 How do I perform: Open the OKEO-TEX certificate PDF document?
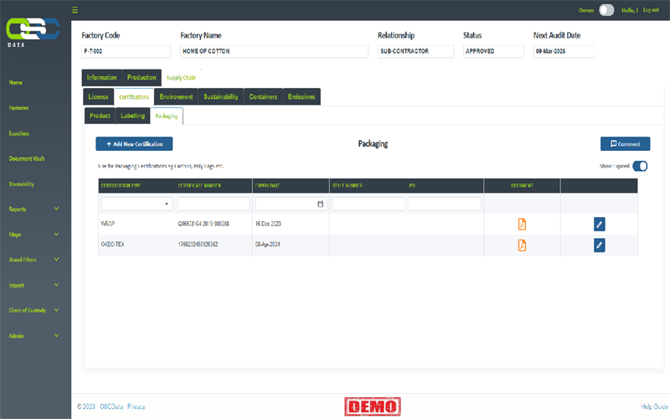coord(522,245)
